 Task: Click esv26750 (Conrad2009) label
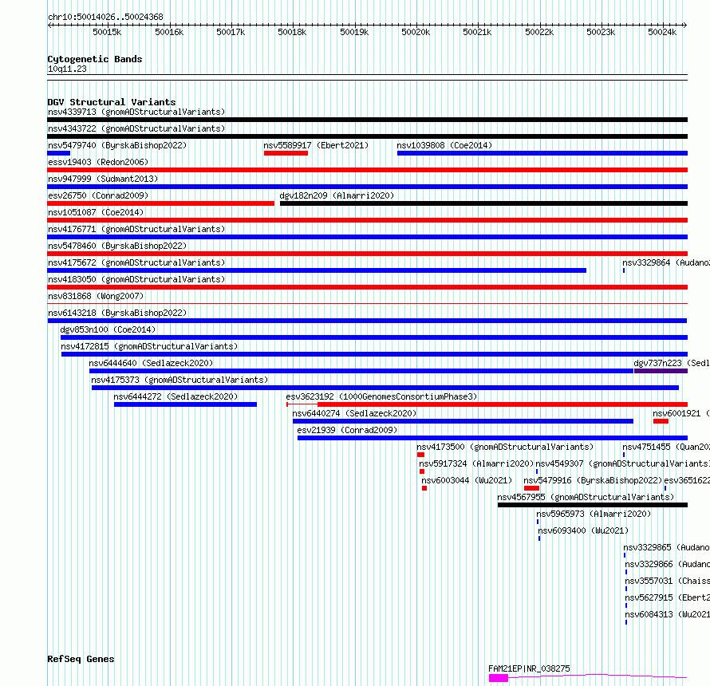[x=98, y=195]
